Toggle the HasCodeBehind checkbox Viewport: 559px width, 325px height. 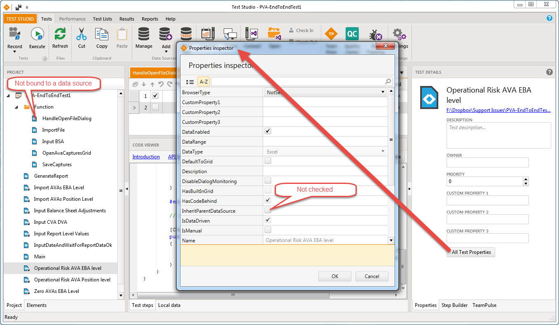tap(268, 200)
